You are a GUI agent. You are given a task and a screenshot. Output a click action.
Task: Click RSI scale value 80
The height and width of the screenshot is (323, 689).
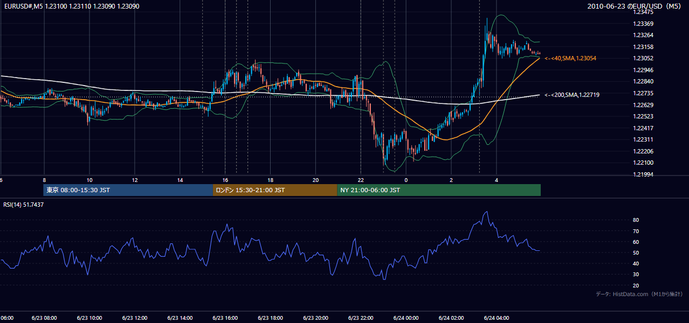636,220
